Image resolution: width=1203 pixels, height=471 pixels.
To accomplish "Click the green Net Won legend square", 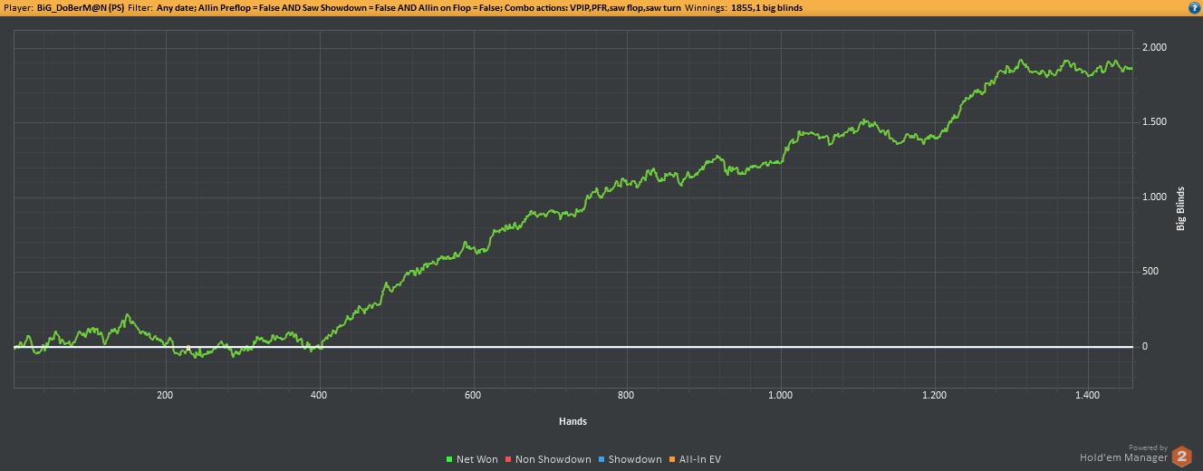I will pyautogui.click(x=450, y=460).
